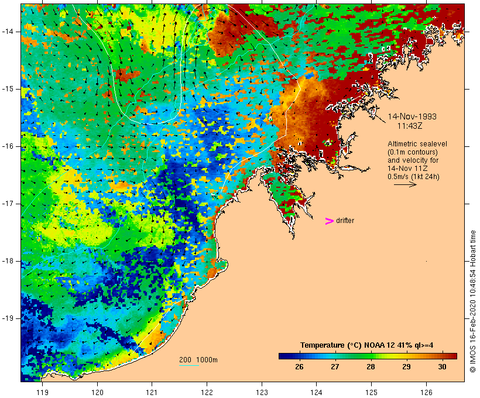
Task: Click the longitude axis label '125'
Action: [x=372, y=393]
